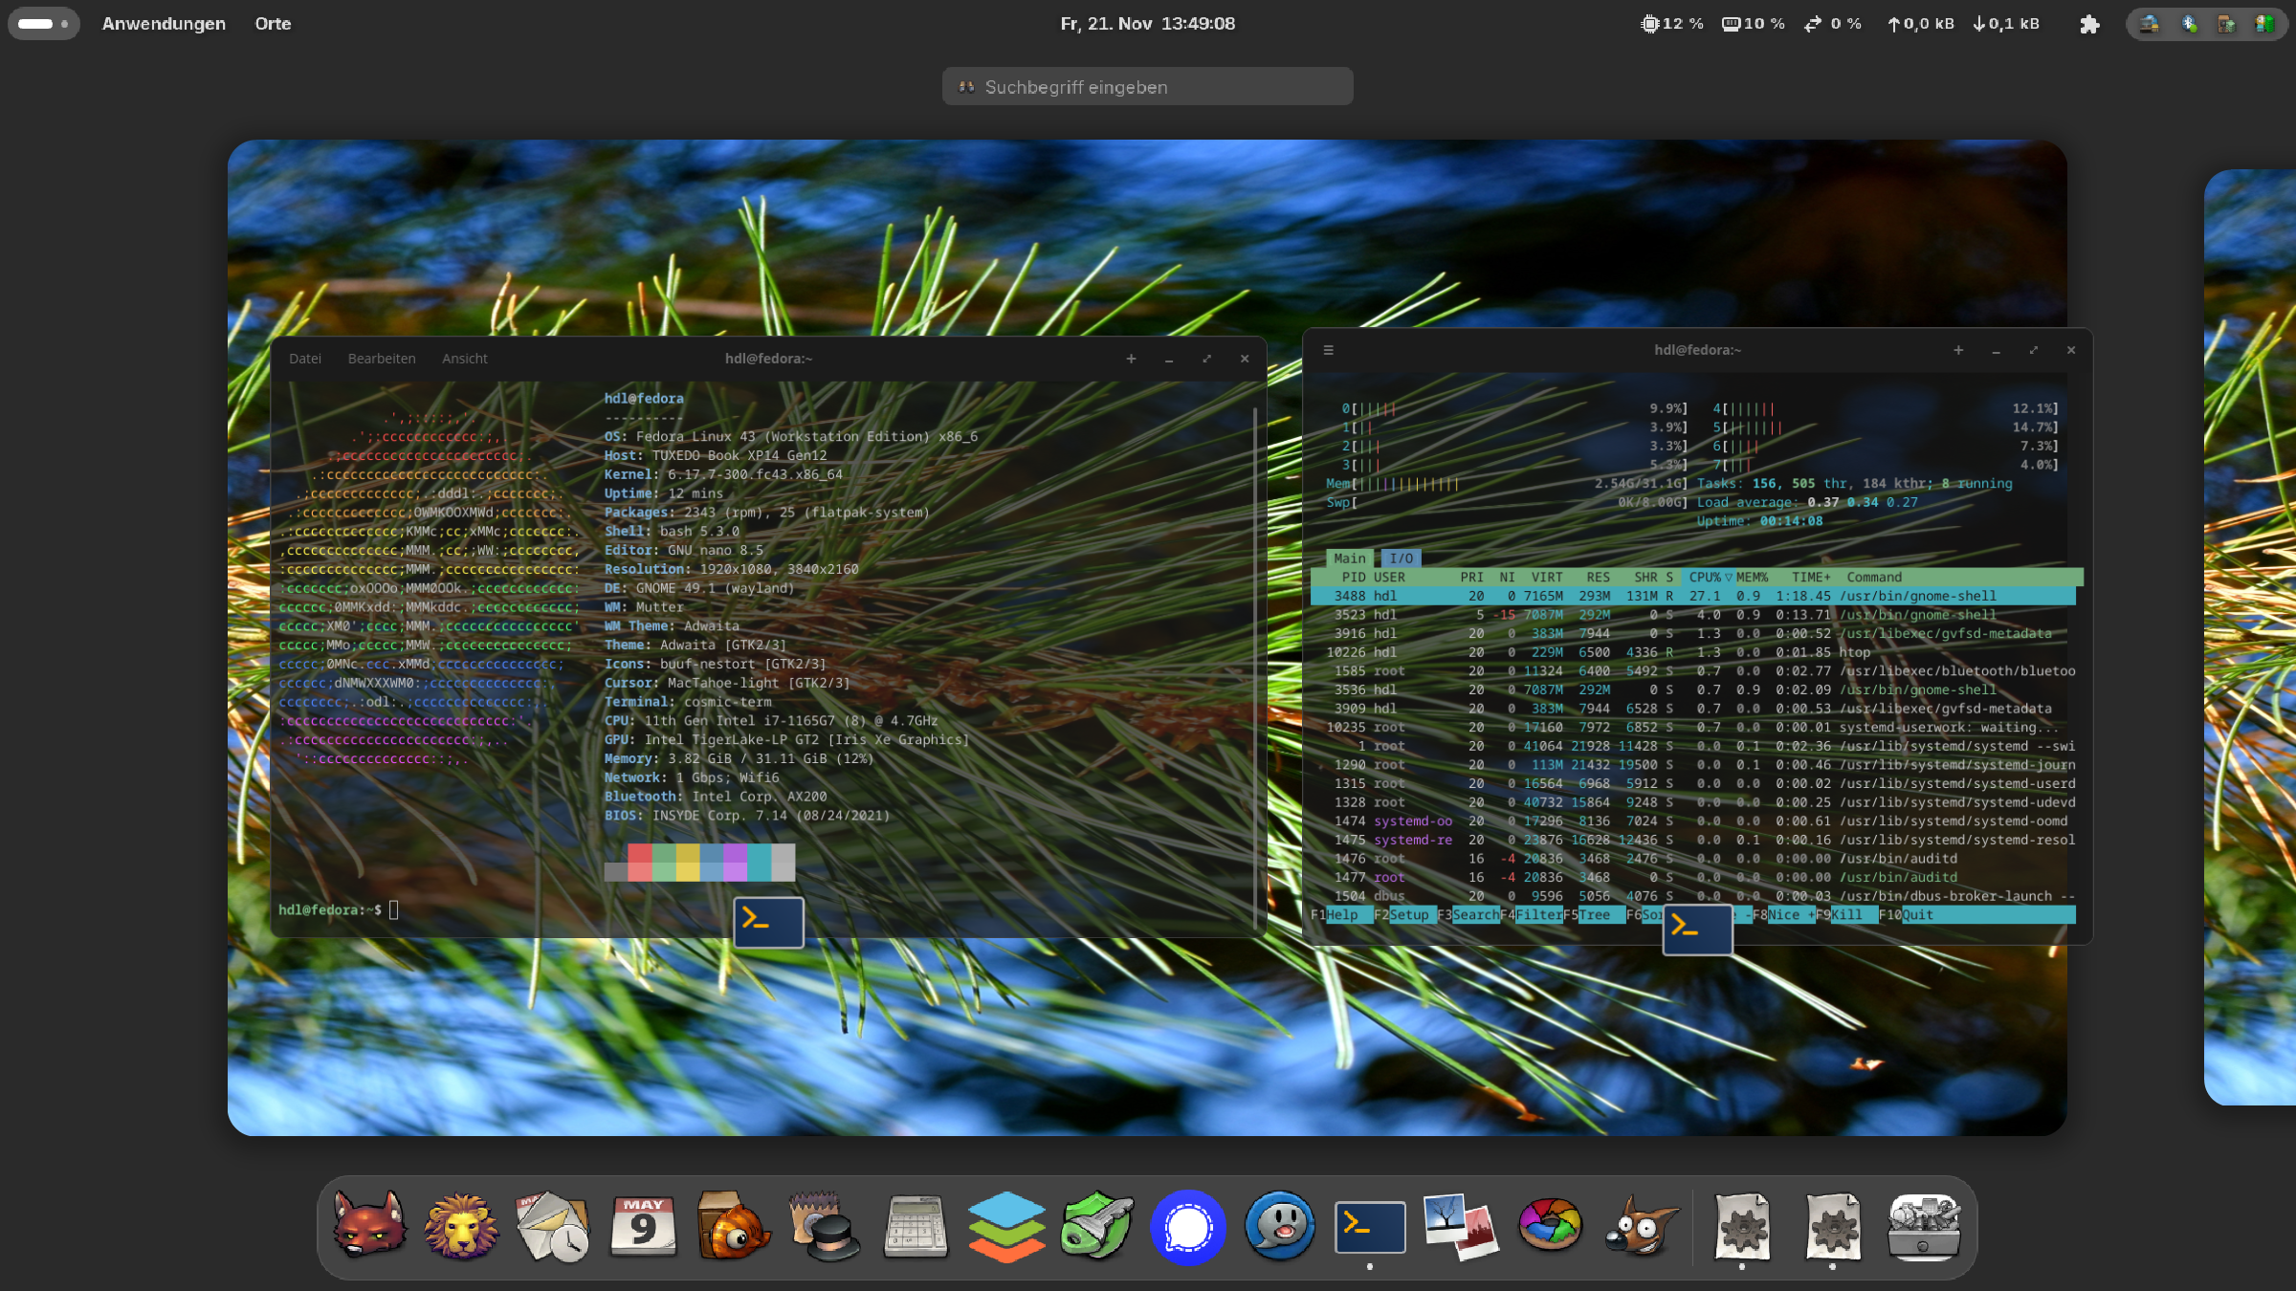Open the Anwendungen menu
The height and width of the screenshot is (1291, 2296).
tap(164, 24)
